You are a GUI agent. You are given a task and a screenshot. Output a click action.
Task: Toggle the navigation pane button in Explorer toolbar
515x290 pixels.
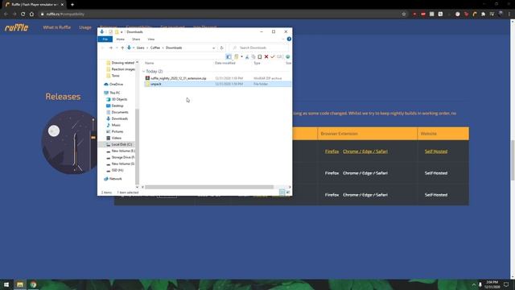229,56
